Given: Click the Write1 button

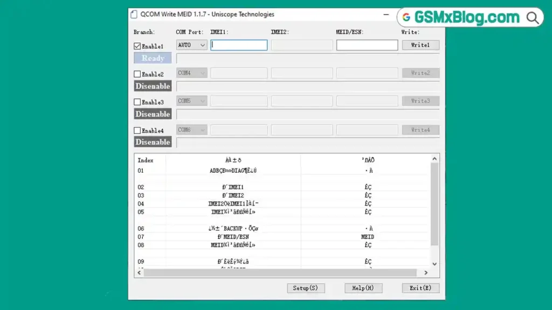Looking at the screenshot, I should coord(420,45).
